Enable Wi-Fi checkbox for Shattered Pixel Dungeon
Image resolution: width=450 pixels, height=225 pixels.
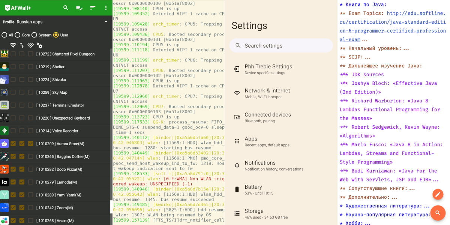pos(13,54)
